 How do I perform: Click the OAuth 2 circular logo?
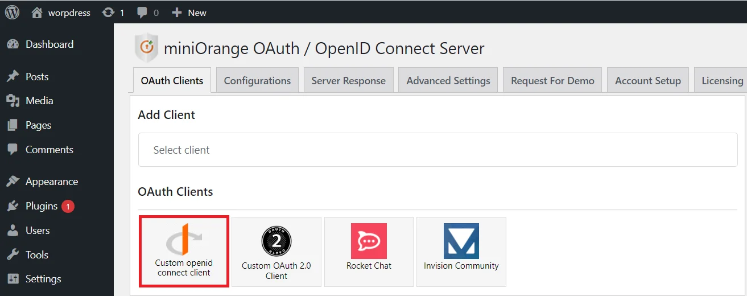pos(276,241)
